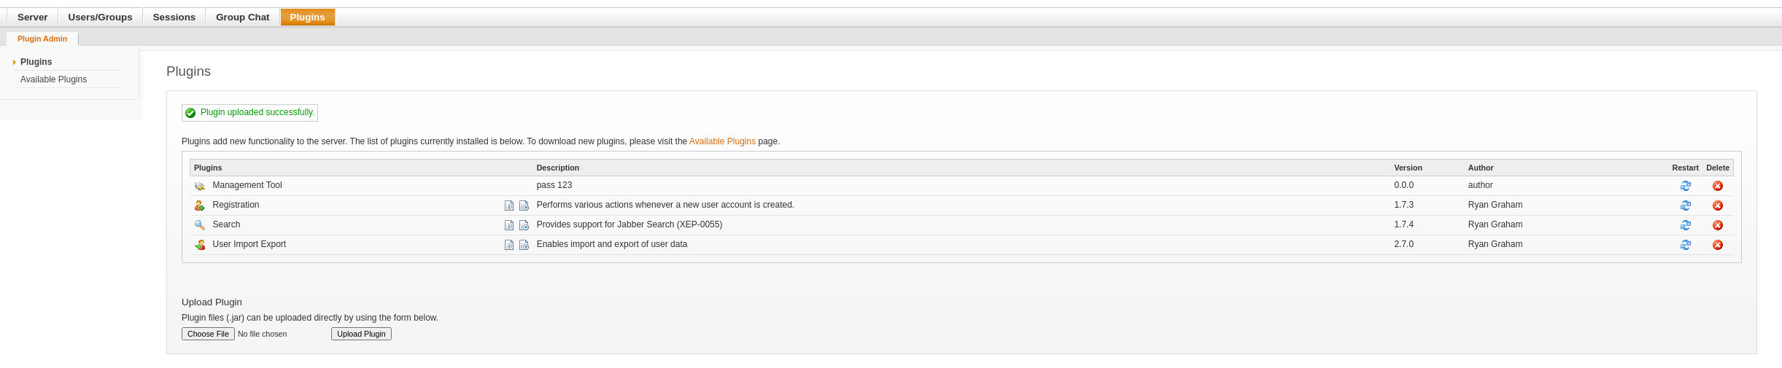Open the Users/Groups tab
The height and width of the screenshot is (368, 1782).
coord(100,17)
